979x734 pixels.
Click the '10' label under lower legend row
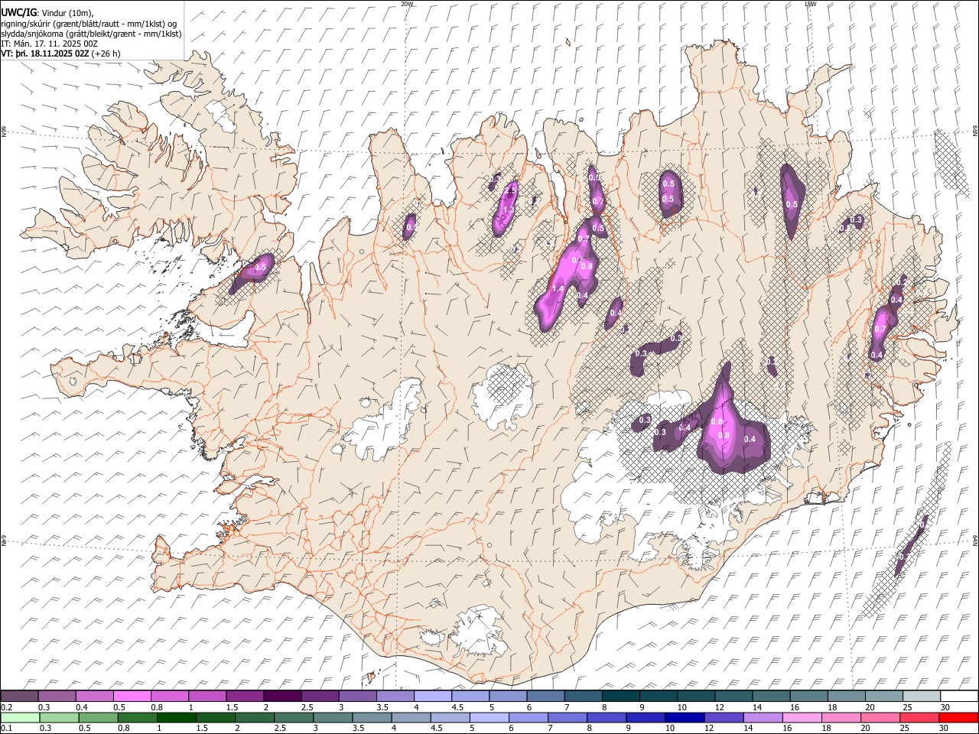tap(670, 729)
